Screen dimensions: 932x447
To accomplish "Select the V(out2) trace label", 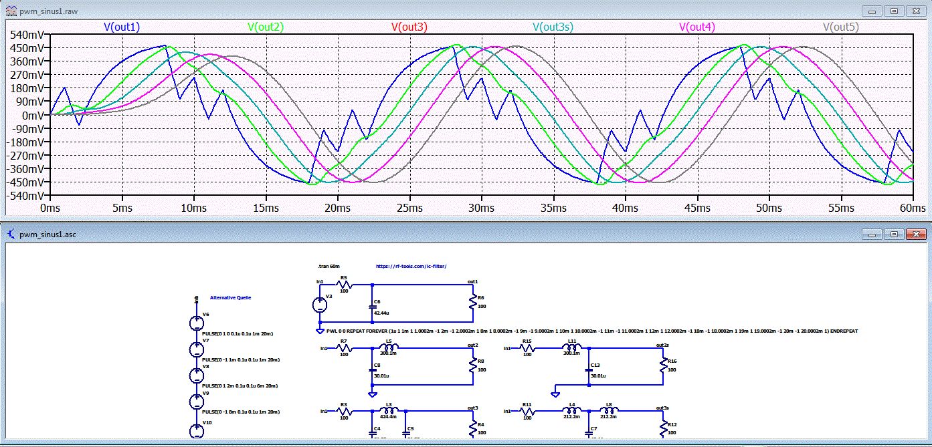I will (x=265, y=27).
